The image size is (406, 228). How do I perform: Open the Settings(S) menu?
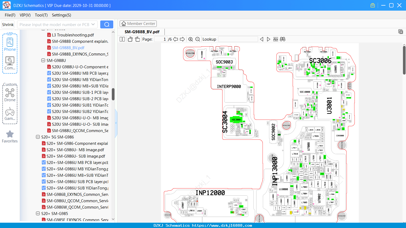pyautogui.click(x=62, y=15)
